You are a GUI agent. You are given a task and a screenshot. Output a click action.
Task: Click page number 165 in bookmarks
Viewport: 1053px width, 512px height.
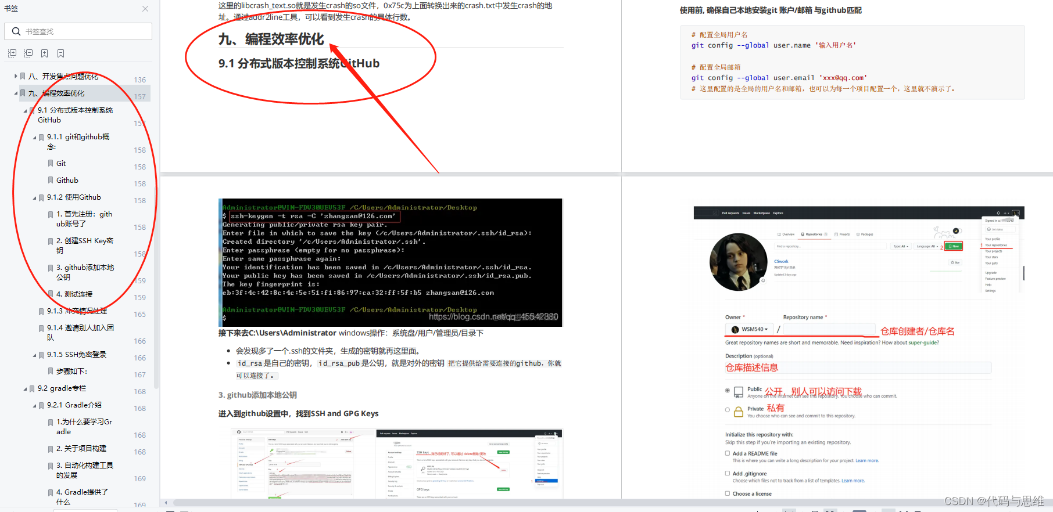[x=140, y=315]
